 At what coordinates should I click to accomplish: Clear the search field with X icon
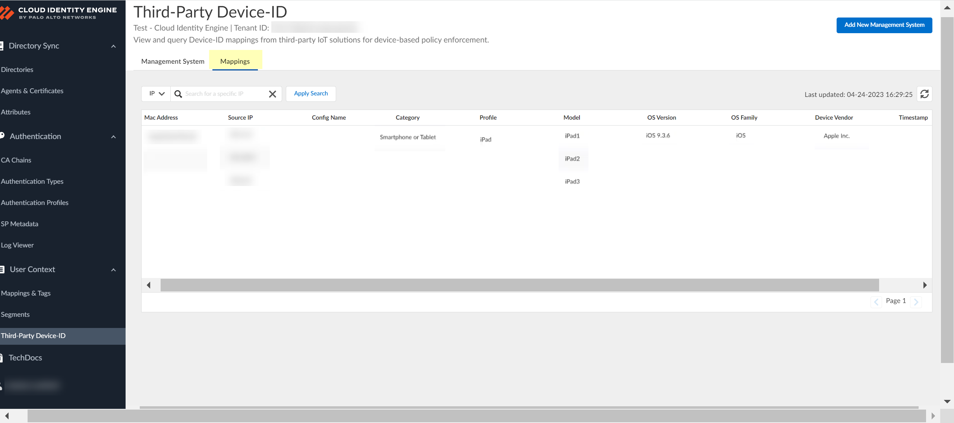coord(272,94)
